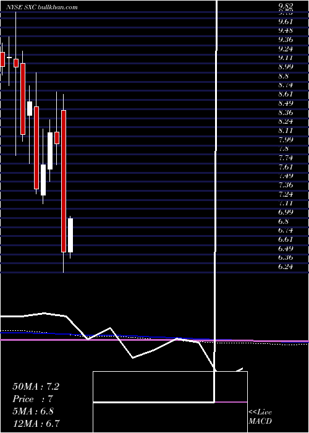This screenshot has width=309, height=433.
Task: Click the 7.49 price axis value
Action: tap(286, 176)
